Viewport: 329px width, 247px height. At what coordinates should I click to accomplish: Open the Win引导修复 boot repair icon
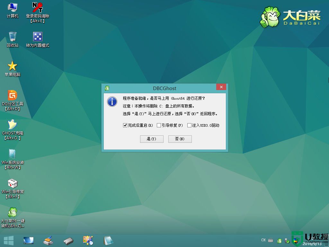[13, 188]
